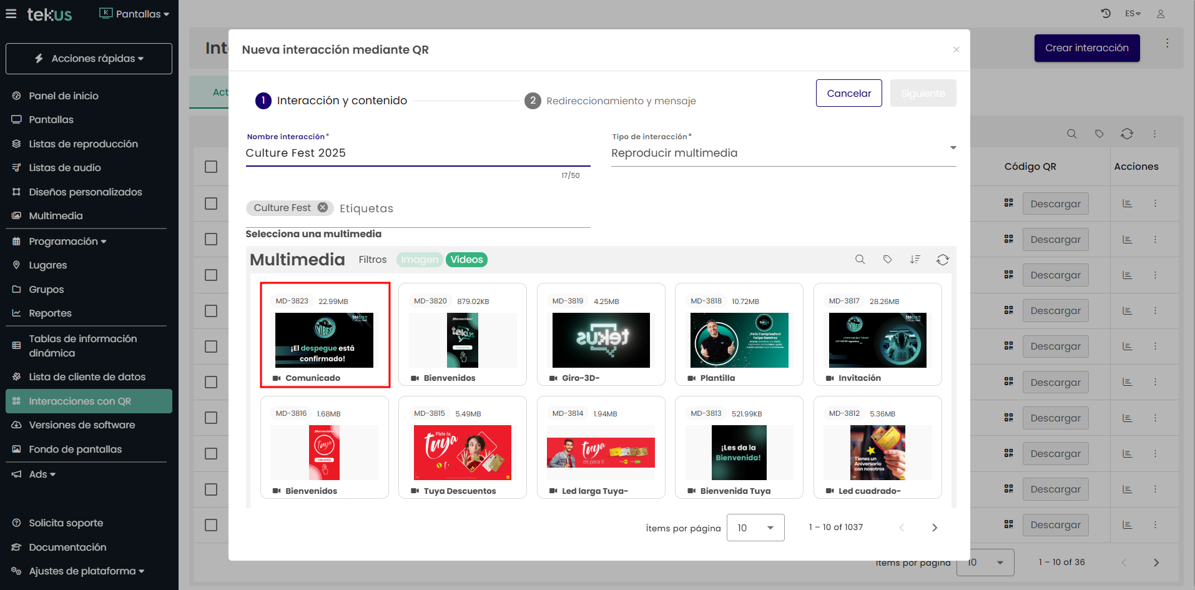The image size is (1195, 590).
Task: Toggle the hamburger sidebar menu
Action: tap(11, 14)
